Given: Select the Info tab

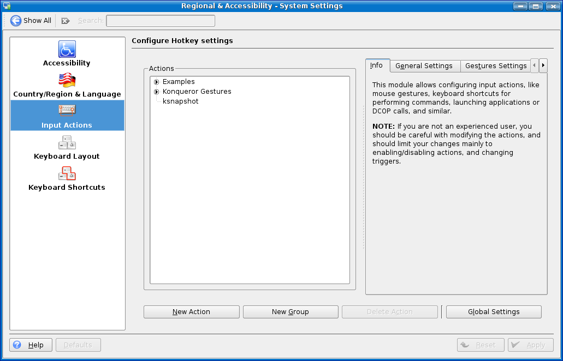Looking at the screenshot, I should pos(377,65).
